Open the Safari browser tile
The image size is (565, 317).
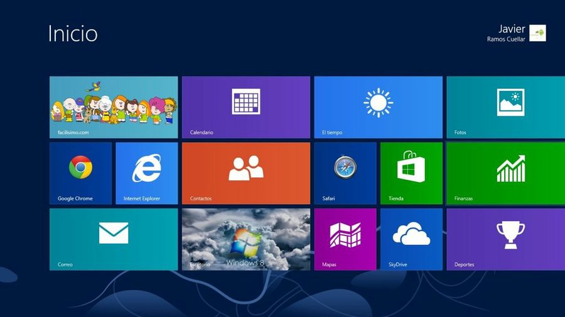(345, 173)
